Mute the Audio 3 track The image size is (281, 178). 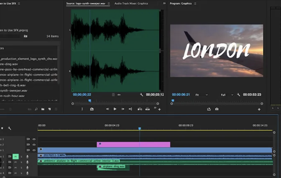click(16, 168)
